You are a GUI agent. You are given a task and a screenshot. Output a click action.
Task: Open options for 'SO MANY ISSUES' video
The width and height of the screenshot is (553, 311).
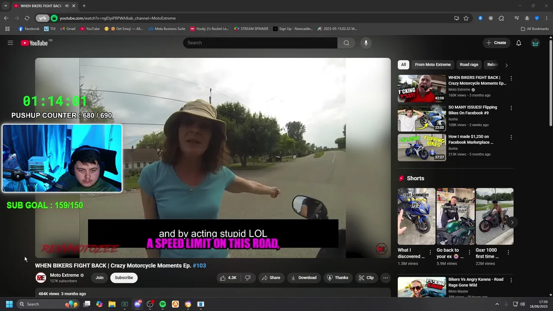(511, 108)
